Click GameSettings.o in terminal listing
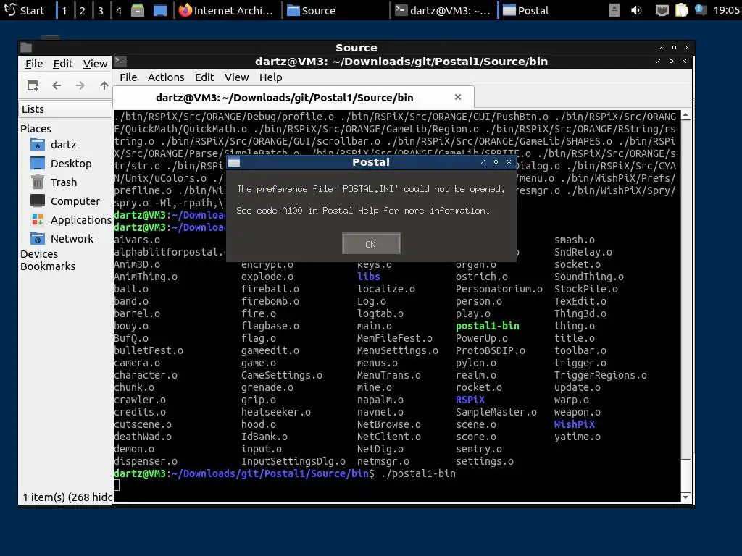Screen dimensions: 742x556 pos(282,375)
